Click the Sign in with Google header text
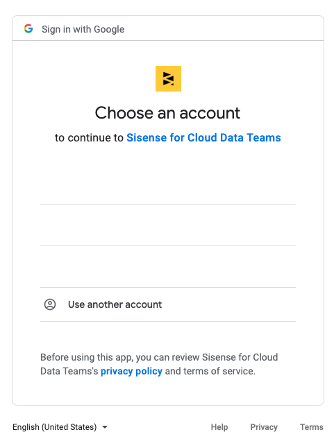This screenshot has height=441, width=334. [83, 29]
